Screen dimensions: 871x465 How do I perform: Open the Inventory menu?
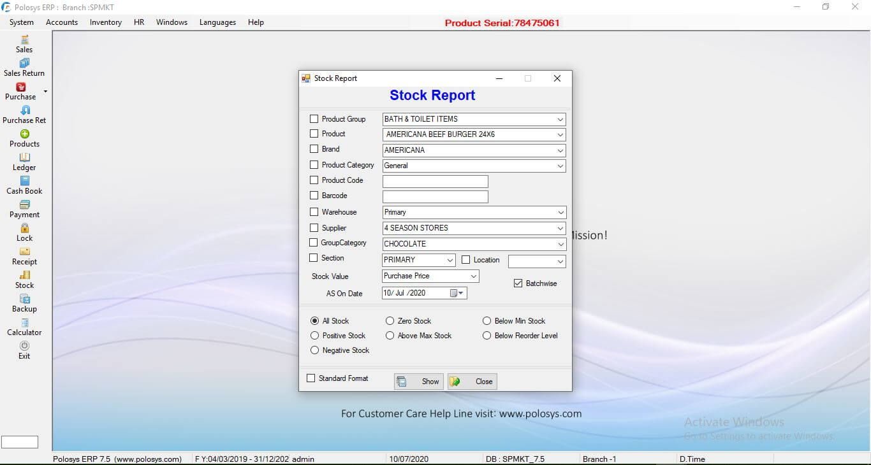106,22
